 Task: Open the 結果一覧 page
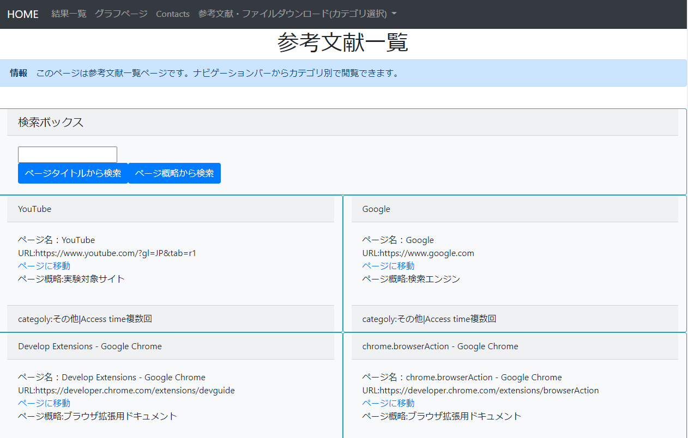(x=69, y=14)
